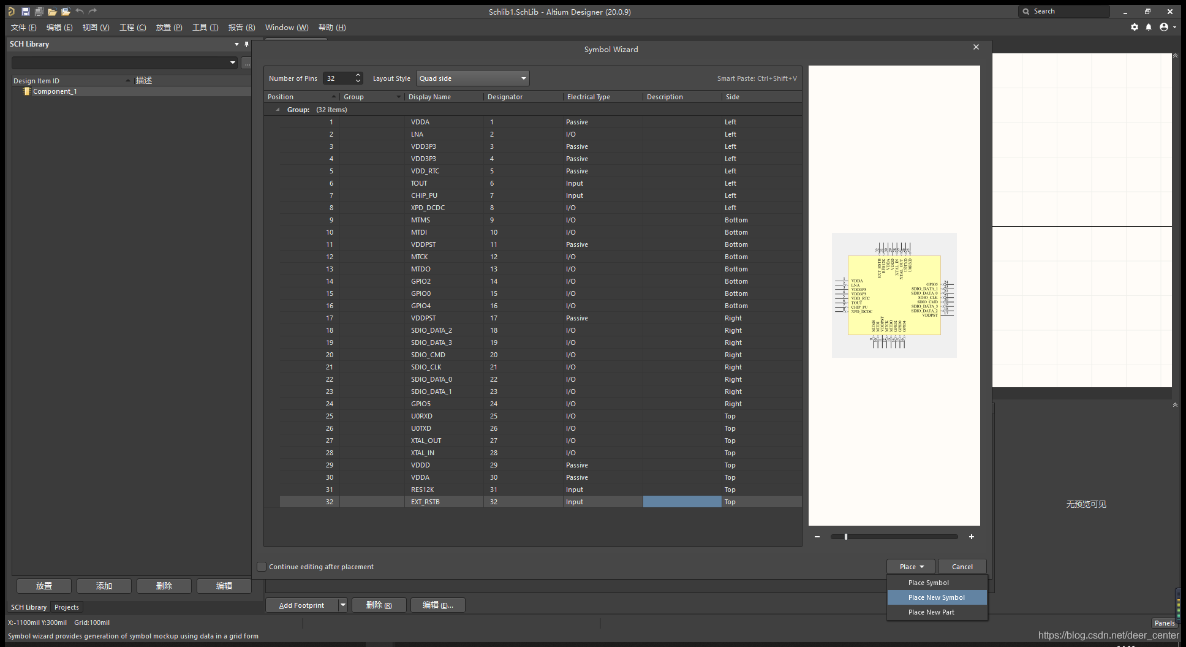1186x647 pixels.
Task: Click the Save icon in the title bar
Action: (25, 12)
